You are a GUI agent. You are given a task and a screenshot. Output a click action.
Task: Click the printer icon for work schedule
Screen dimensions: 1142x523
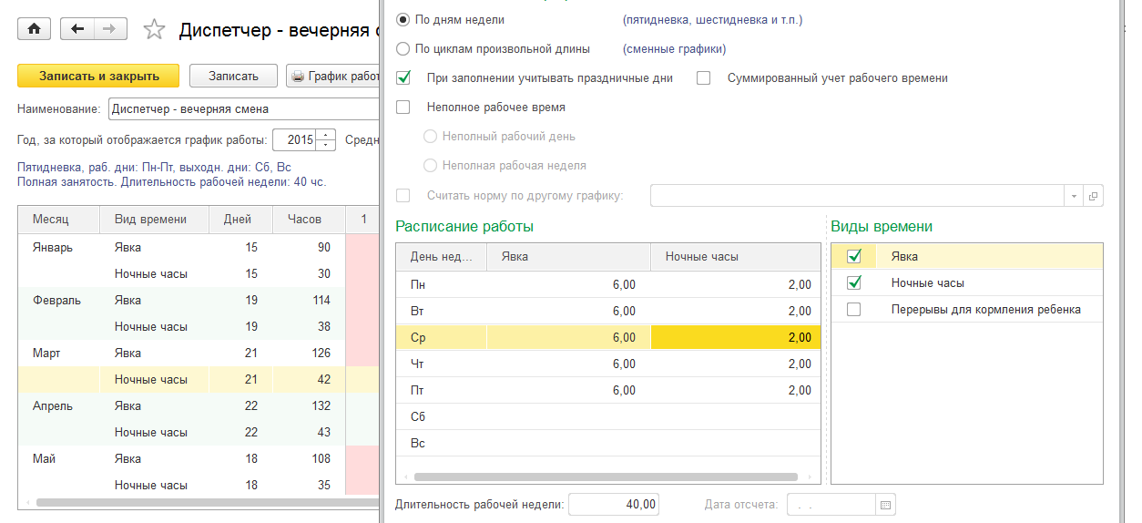298,77
